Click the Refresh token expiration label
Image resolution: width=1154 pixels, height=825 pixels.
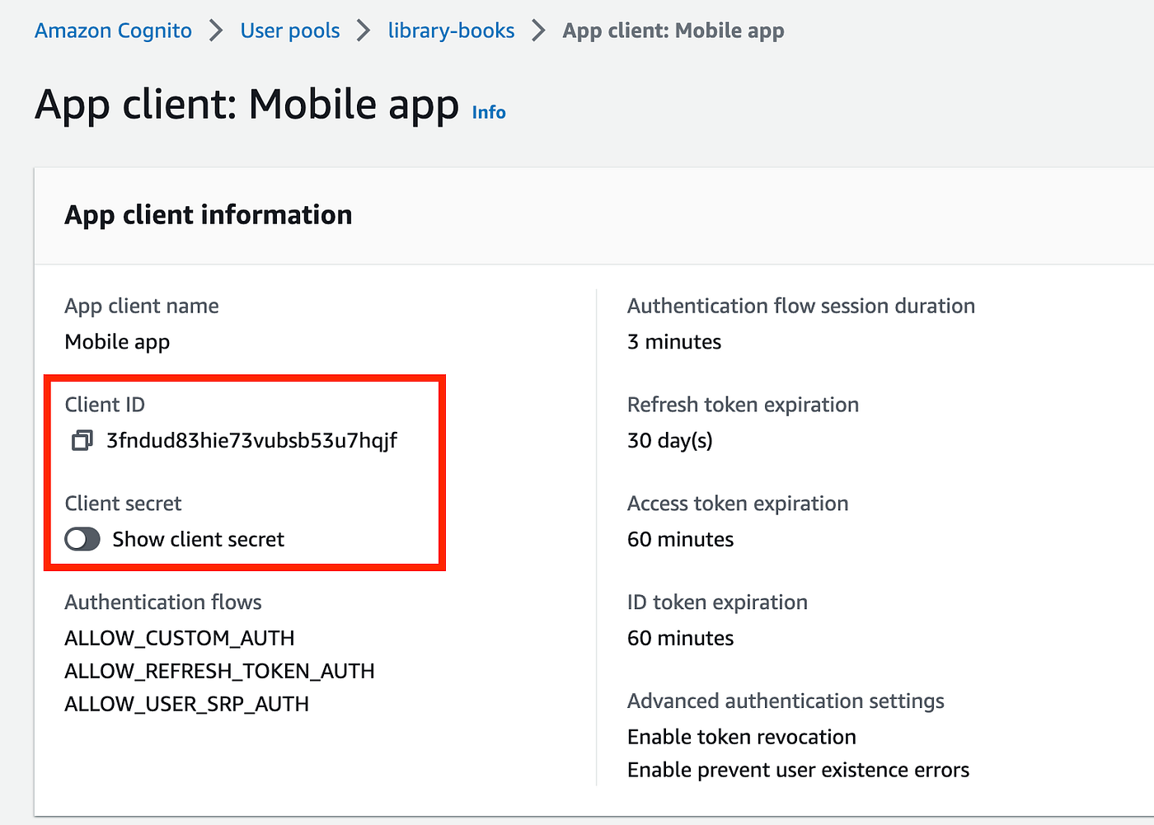[744, 405]
